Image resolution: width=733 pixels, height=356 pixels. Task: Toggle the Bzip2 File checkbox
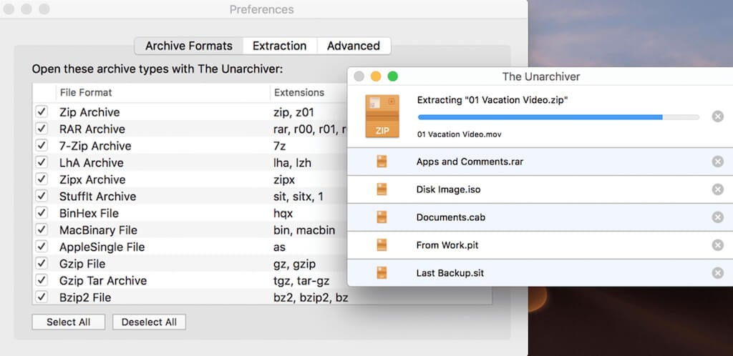point(42,297)
